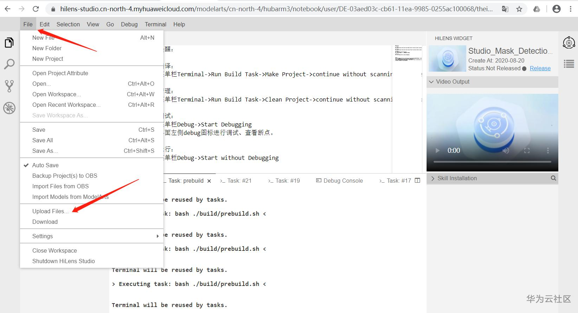Viewport: 578px width, 313px height.
Task: Open the Debug menu
Action: click(x=129, y=24)
